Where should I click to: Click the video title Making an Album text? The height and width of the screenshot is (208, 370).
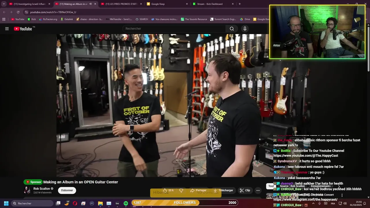coord(81,182)
